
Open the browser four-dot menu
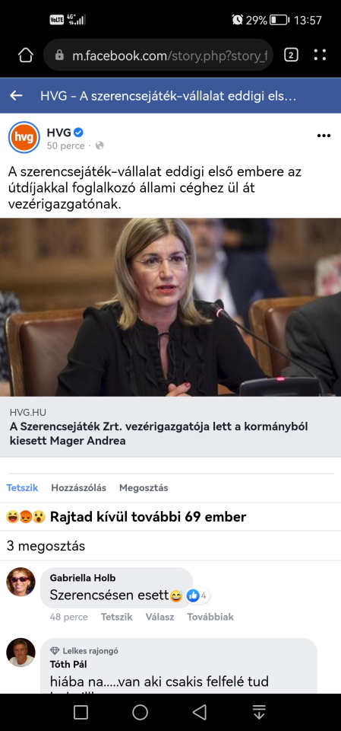(320, 55)
